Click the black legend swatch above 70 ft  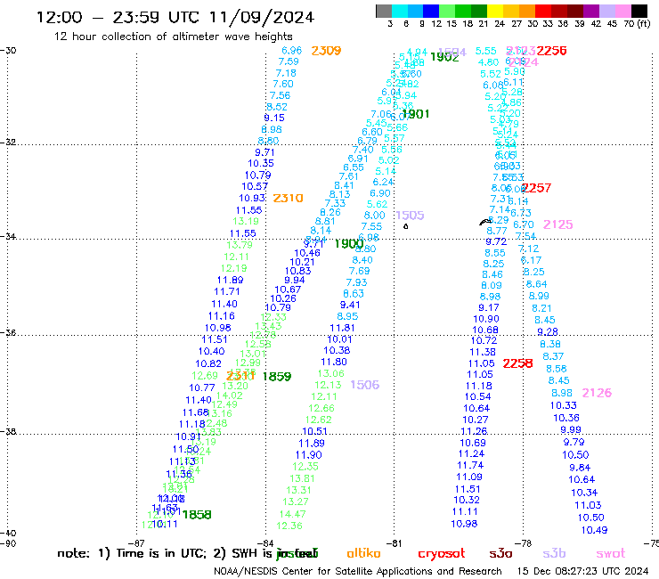(639, 11)
